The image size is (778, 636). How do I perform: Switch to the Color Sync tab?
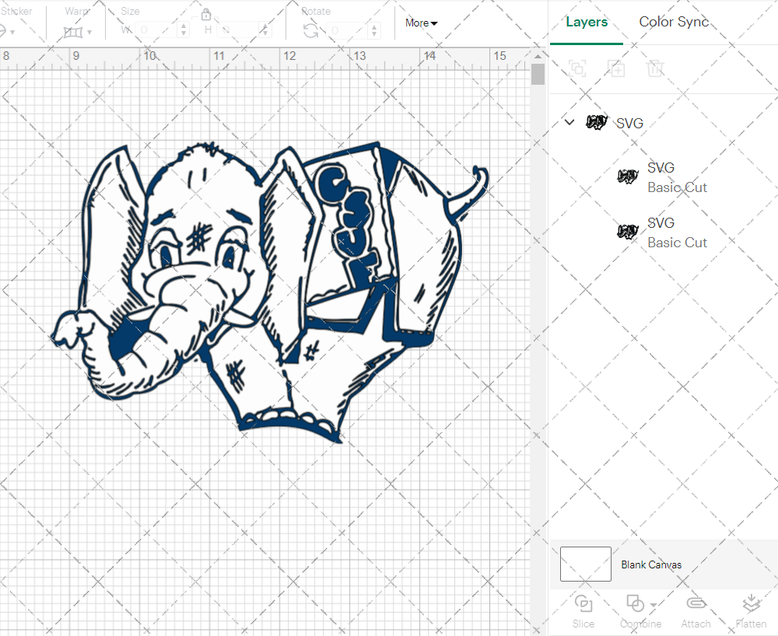tap(674, 22)
